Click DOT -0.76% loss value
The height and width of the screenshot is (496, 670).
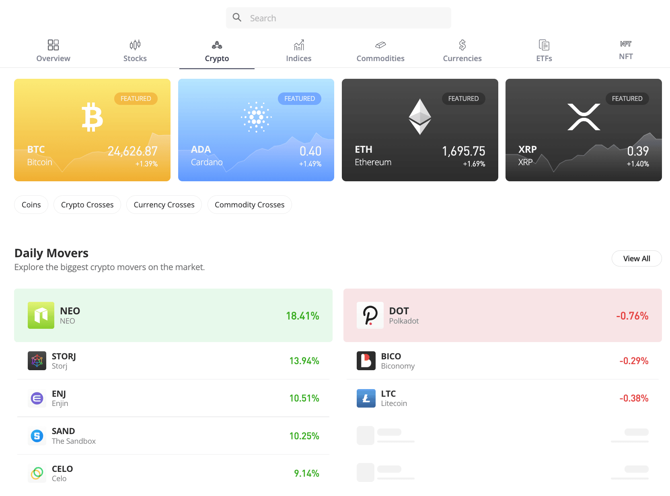(632, 316)
